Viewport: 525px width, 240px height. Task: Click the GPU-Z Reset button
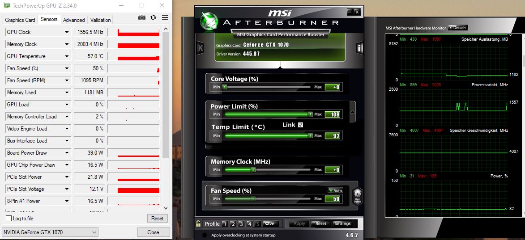157,218
